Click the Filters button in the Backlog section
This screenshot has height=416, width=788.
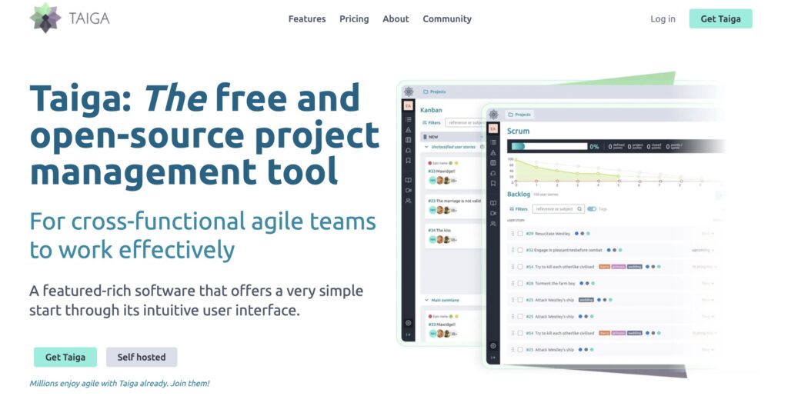(518, 209)
